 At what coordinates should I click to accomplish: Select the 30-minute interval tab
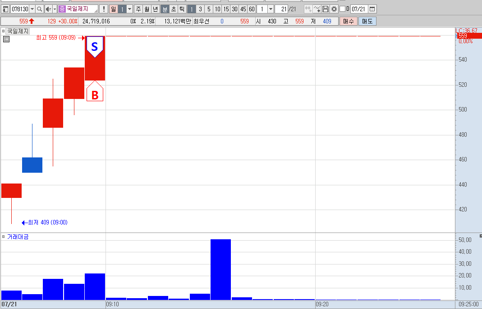pos(234,9)
